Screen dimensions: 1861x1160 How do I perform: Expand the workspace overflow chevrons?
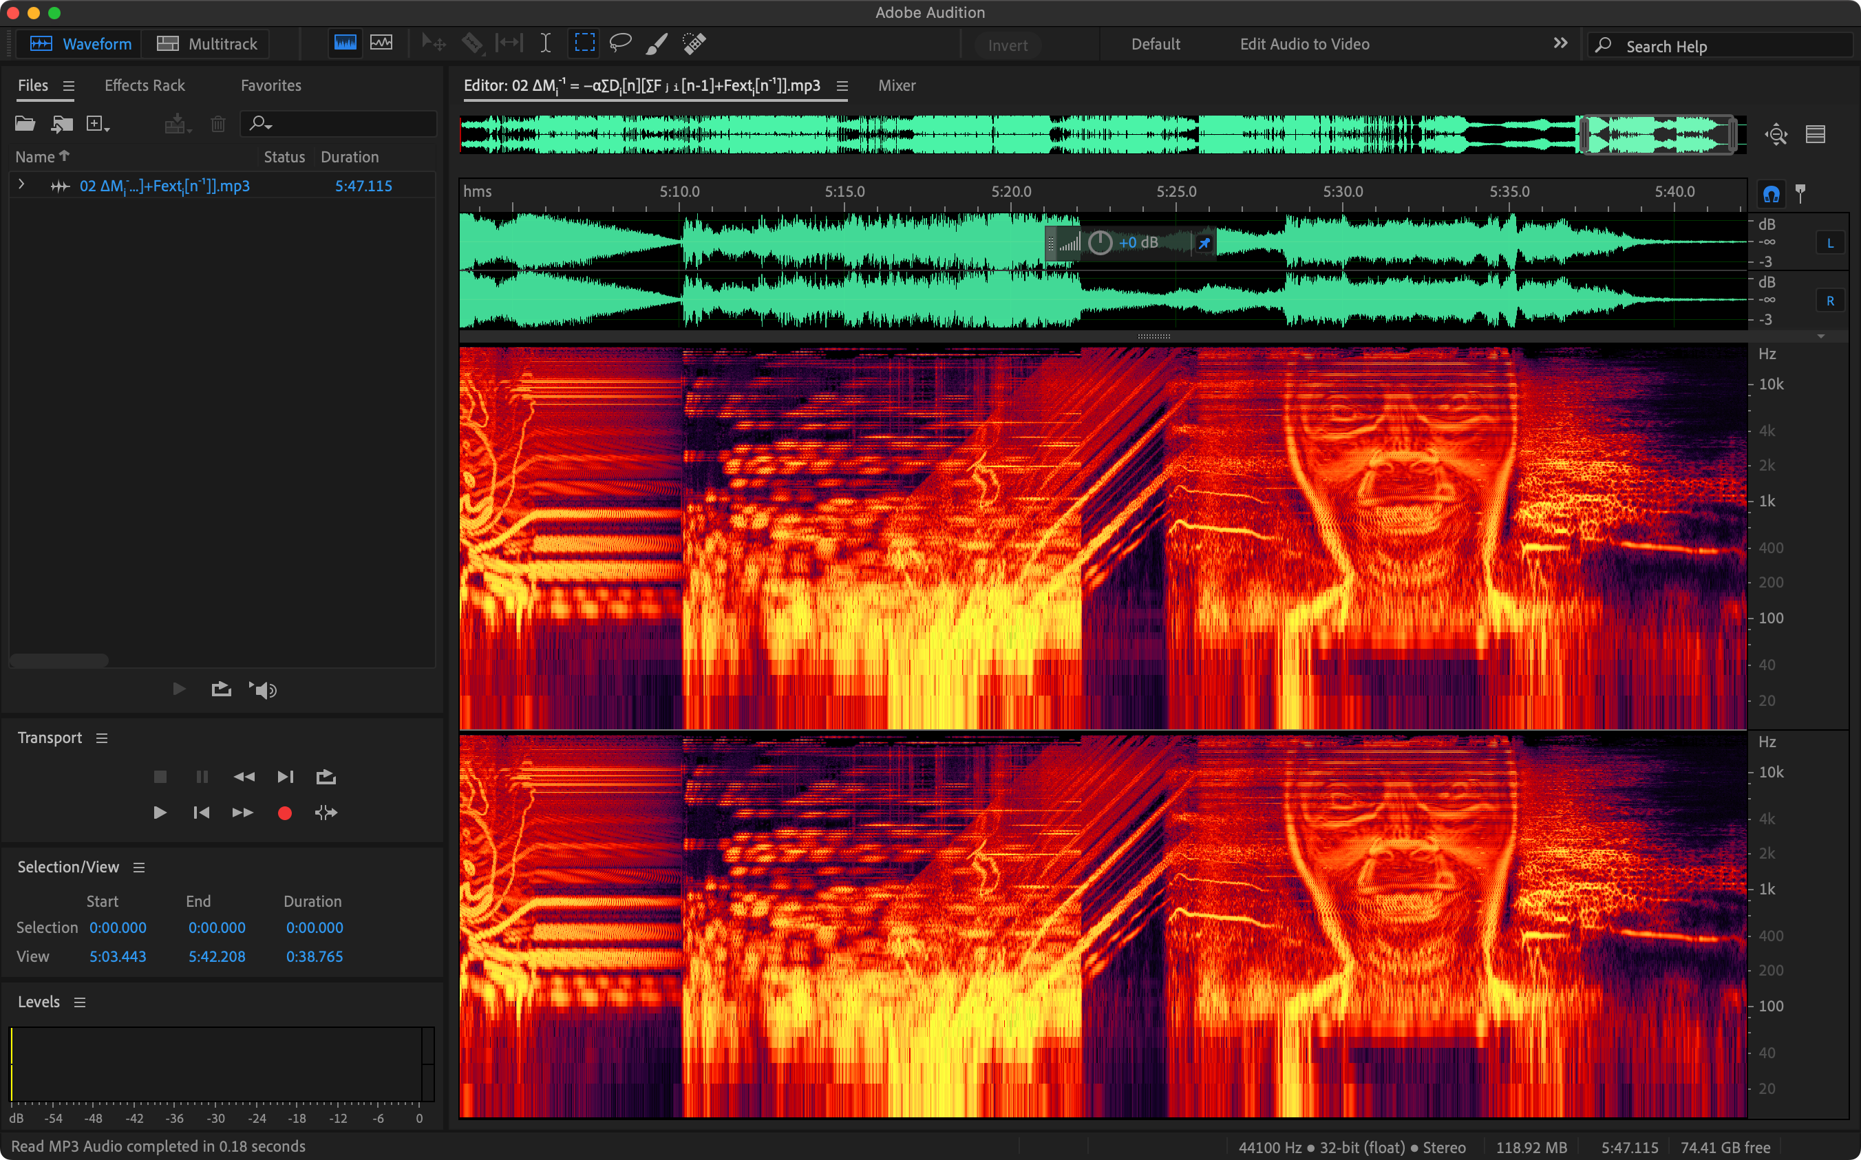click(1560, 43)
